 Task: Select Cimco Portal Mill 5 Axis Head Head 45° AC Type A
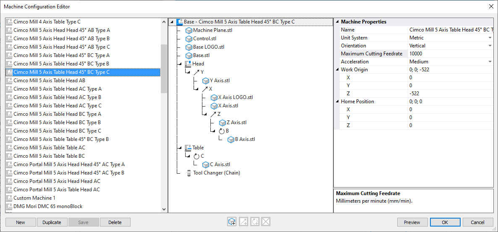(69, 164)
